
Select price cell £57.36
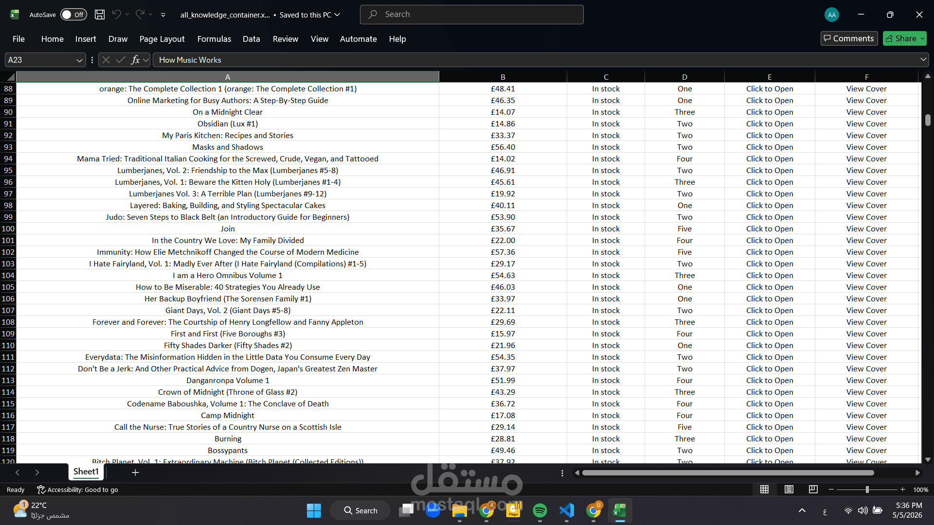click(x=503, y=252)
